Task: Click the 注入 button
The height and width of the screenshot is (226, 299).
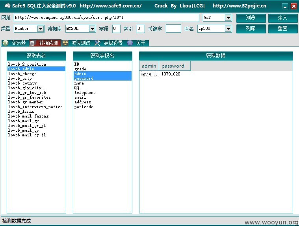Action: (282, 18)
